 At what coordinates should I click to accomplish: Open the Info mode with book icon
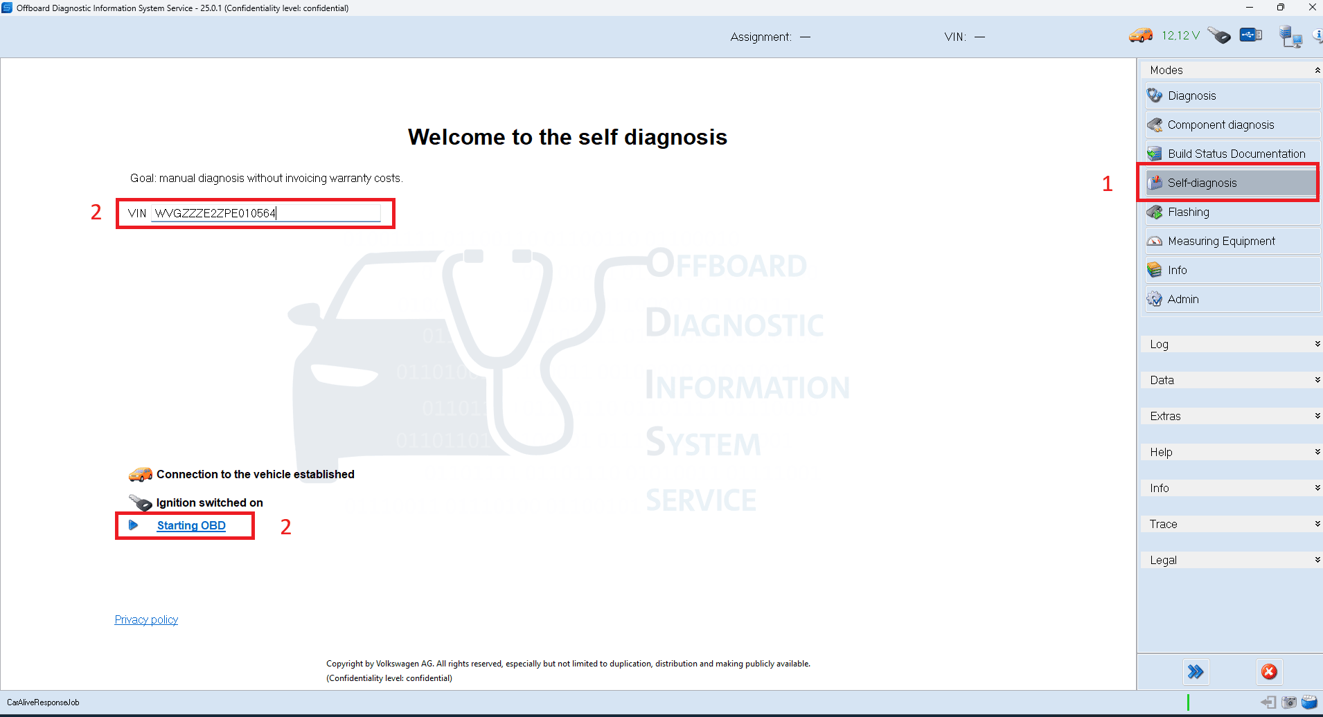1232,270
